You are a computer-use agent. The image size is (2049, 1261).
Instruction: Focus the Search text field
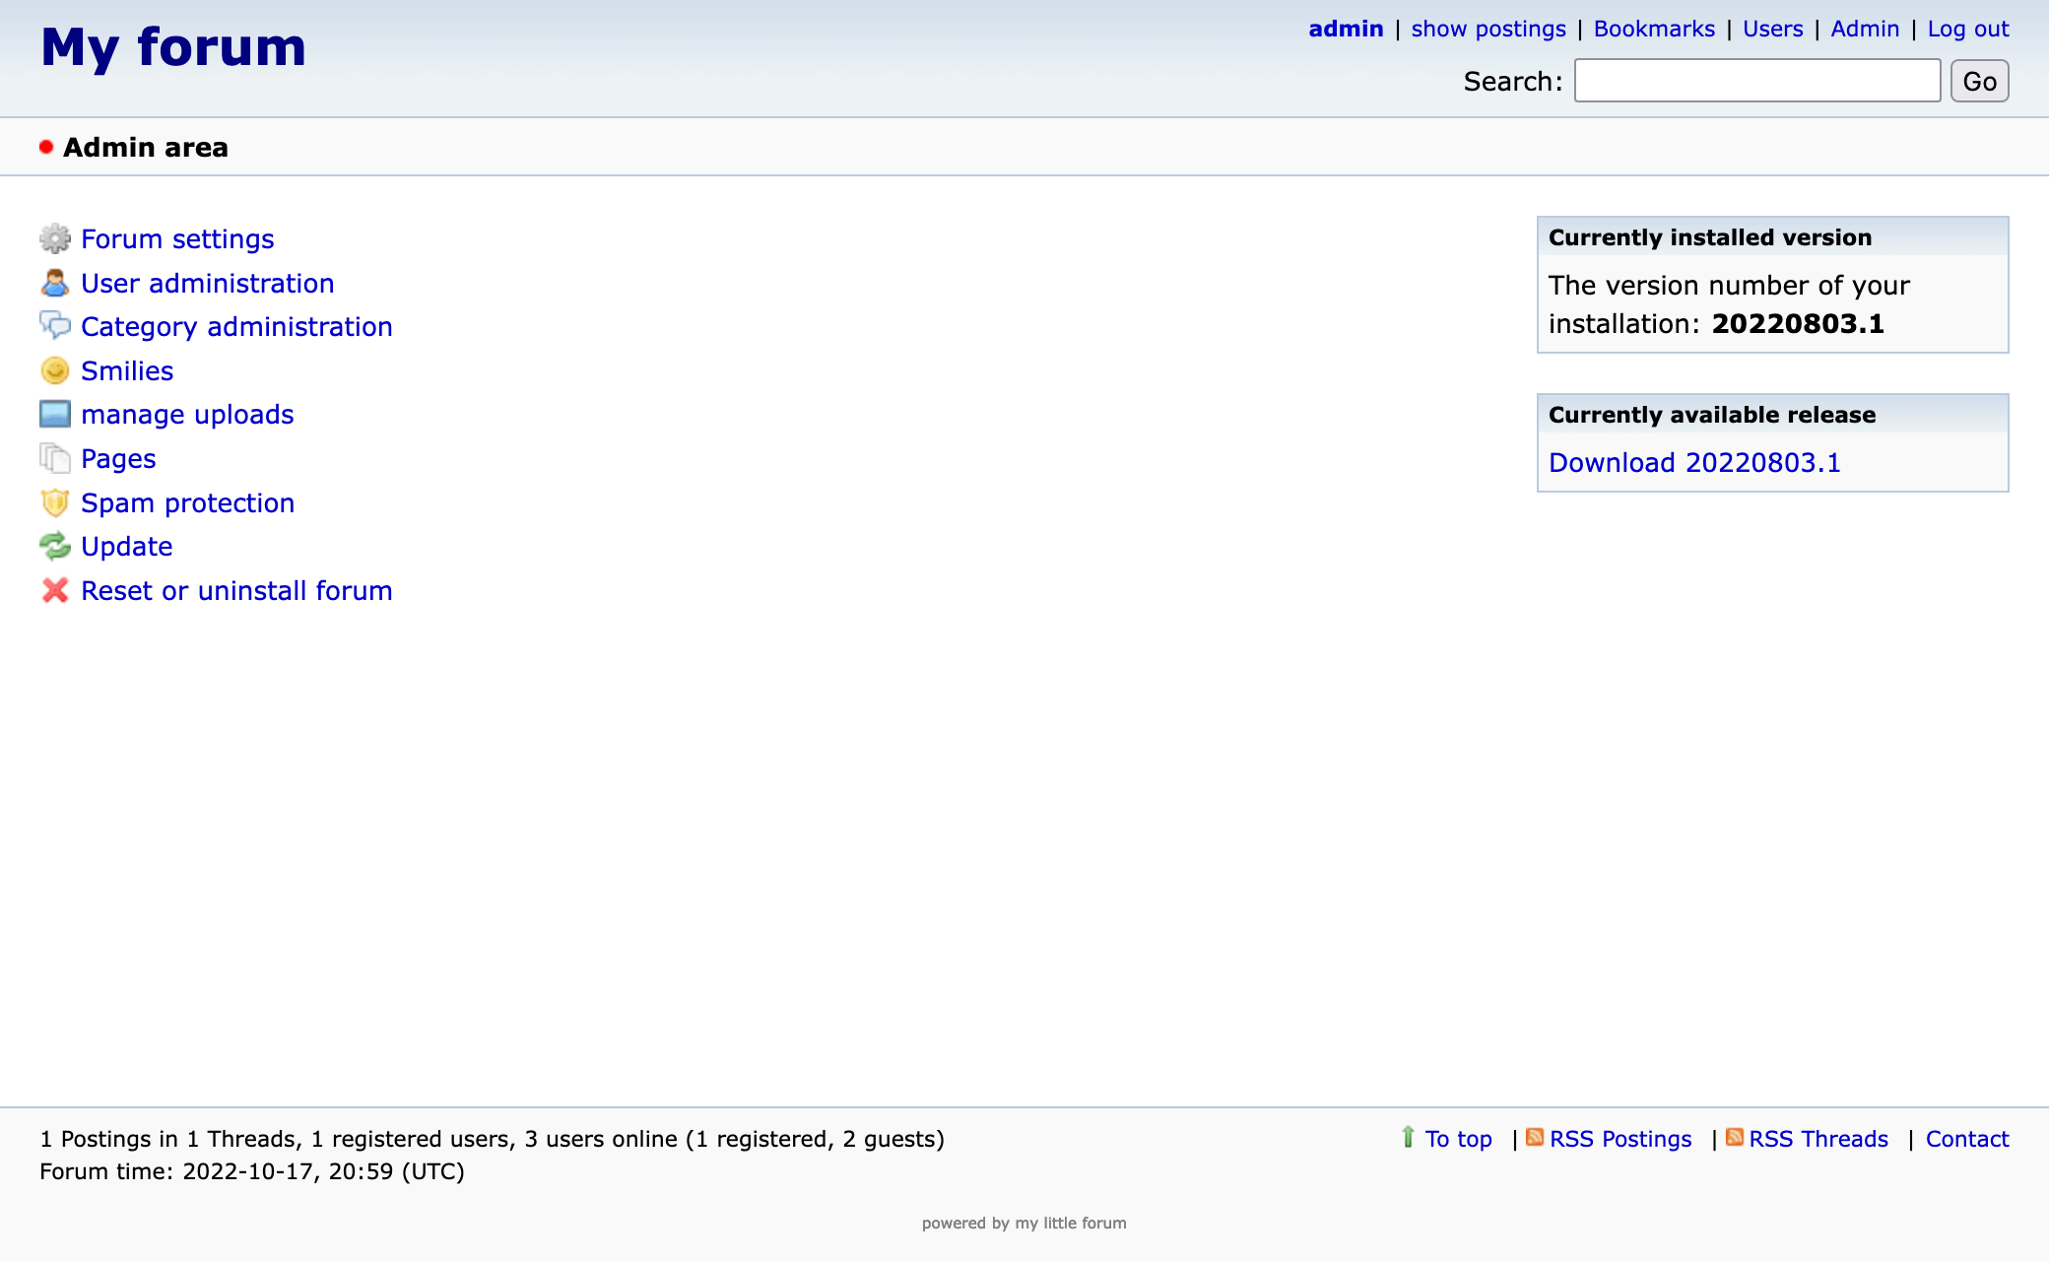(x=1756, y=81)
